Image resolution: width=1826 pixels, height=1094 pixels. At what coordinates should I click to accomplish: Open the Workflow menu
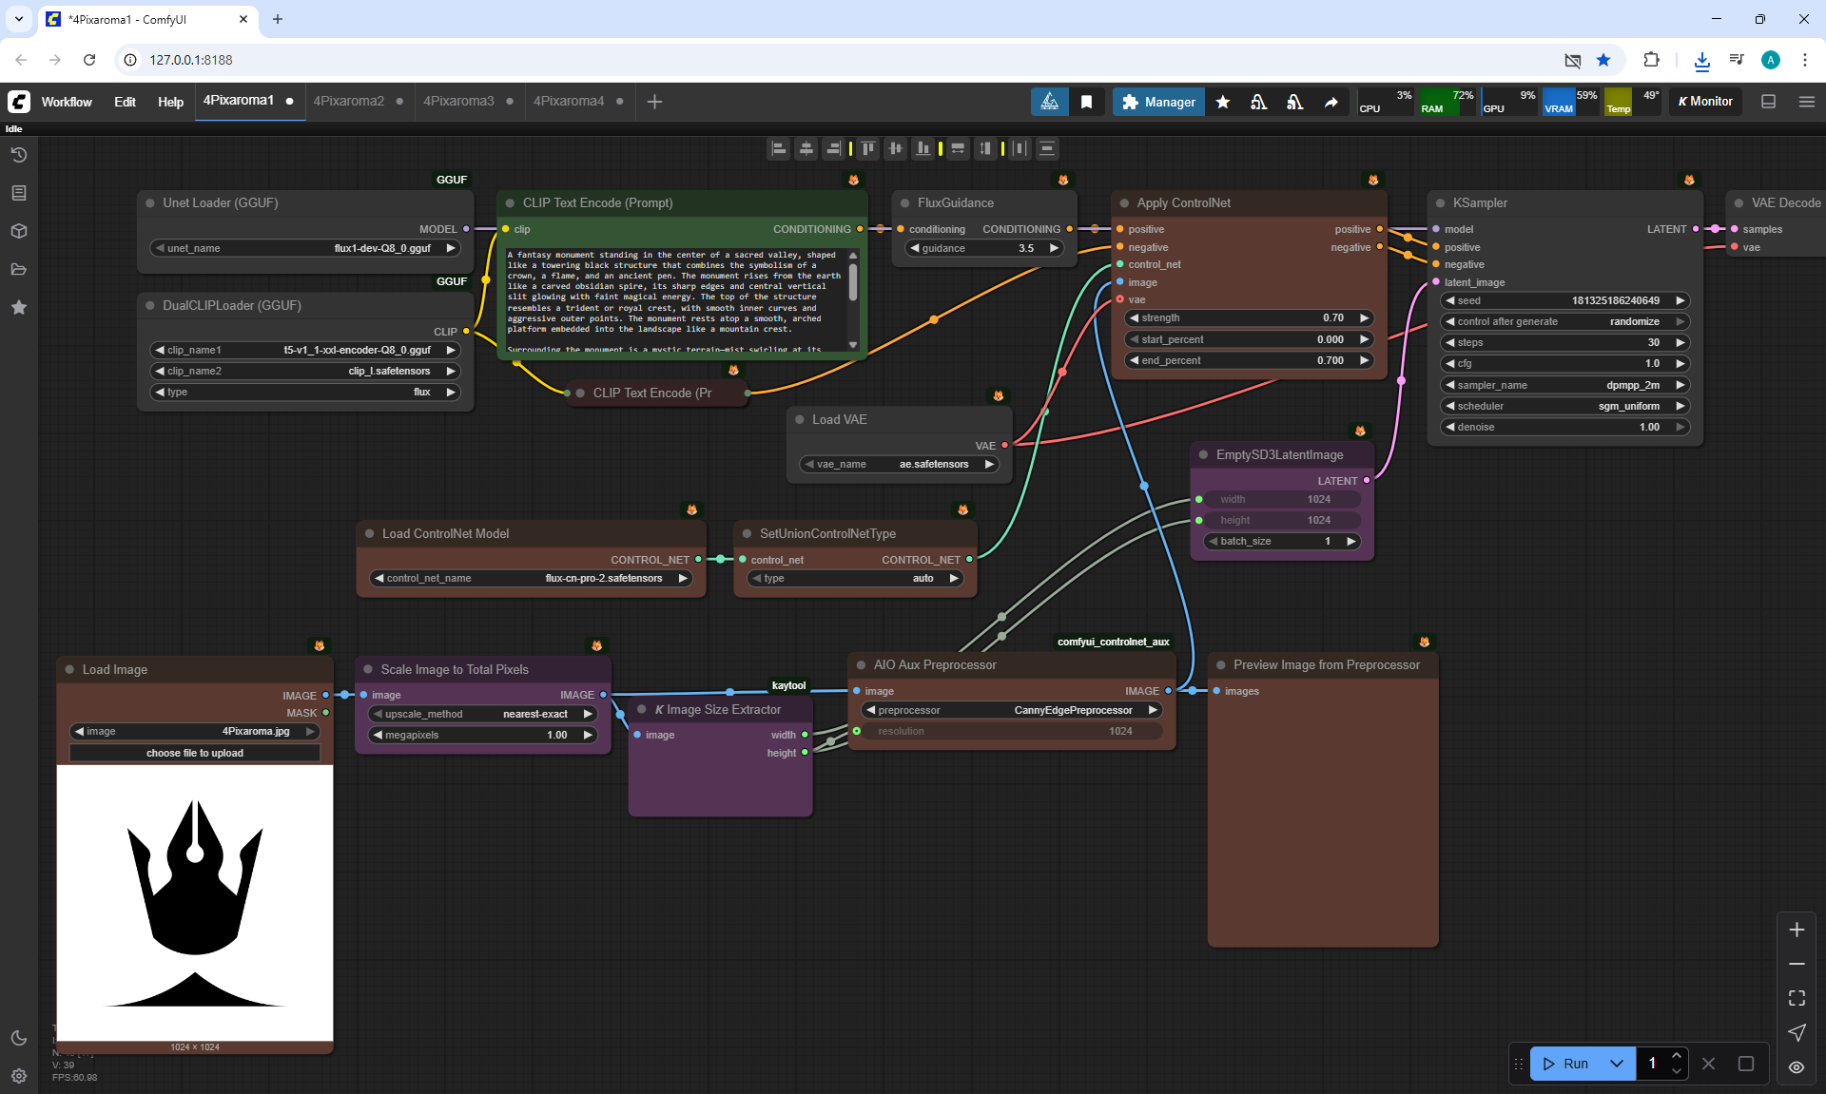click(67, 102)
